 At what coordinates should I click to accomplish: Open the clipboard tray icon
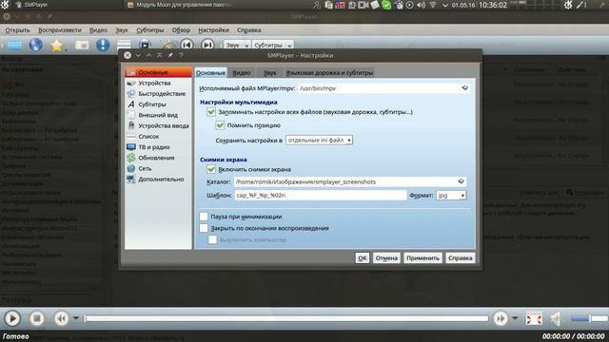(328, 5)
